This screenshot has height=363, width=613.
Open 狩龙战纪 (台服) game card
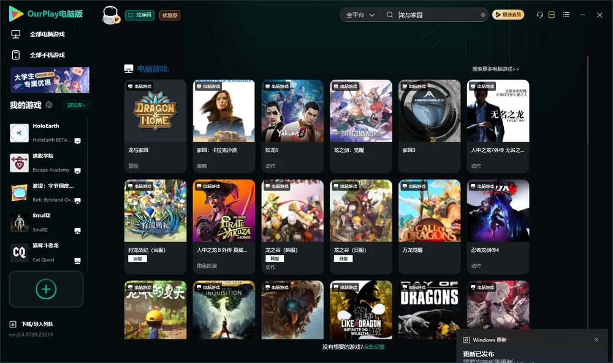pos(155,226)
